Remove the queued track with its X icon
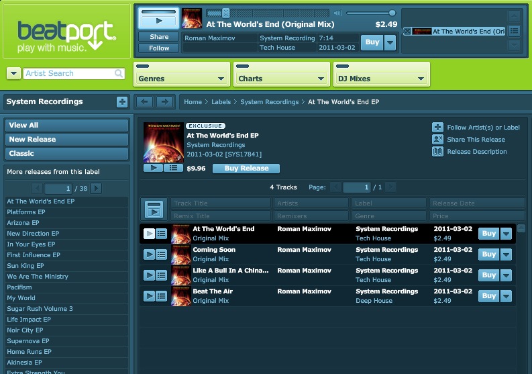This screenshot has width=532, height=374. (x=407, y=32)
